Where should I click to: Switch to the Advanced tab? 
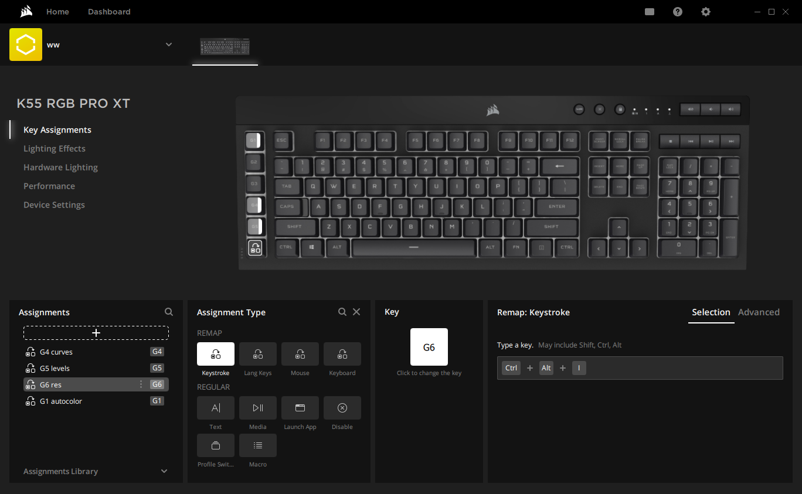pos(759,312)
